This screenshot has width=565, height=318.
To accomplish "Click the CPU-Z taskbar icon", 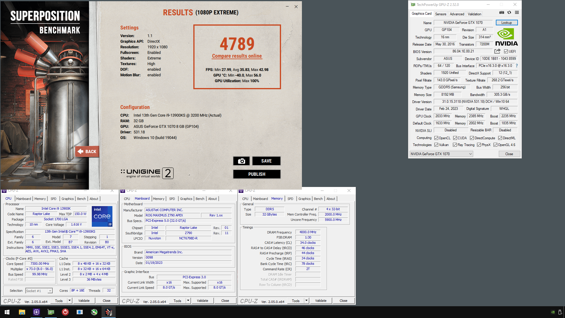I will coord(36,312).
